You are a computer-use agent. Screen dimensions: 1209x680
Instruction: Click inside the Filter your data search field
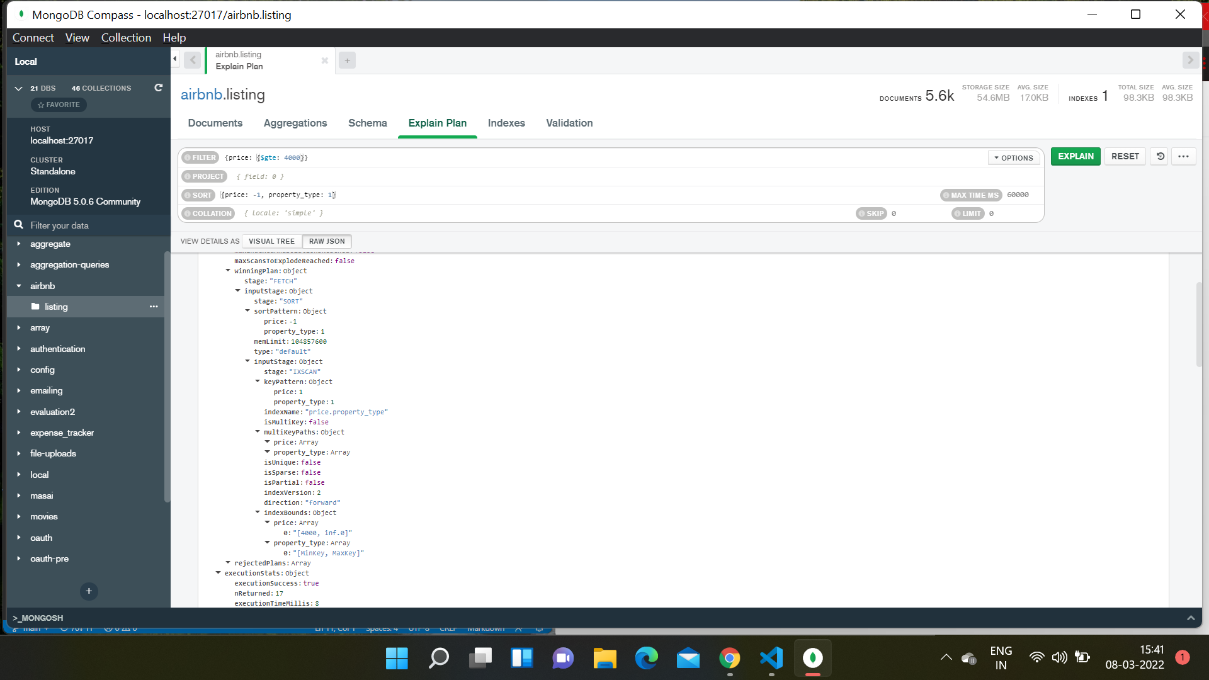(76, 225)
